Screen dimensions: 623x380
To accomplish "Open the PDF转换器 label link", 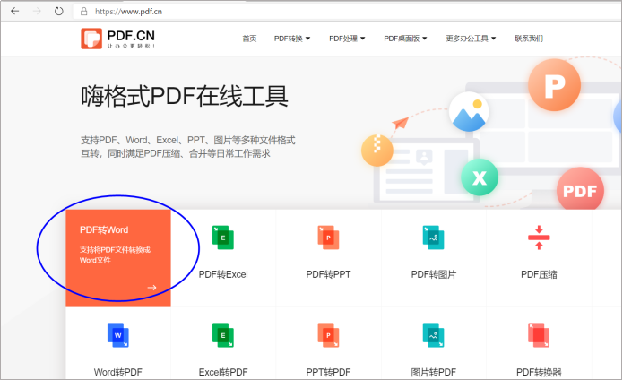I will point(539,372).
